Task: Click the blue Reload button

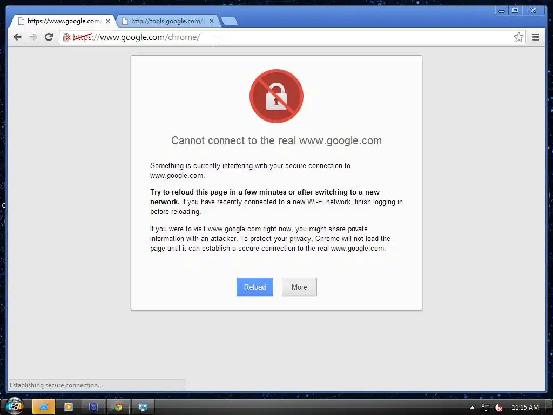Action: click(255, 287)
